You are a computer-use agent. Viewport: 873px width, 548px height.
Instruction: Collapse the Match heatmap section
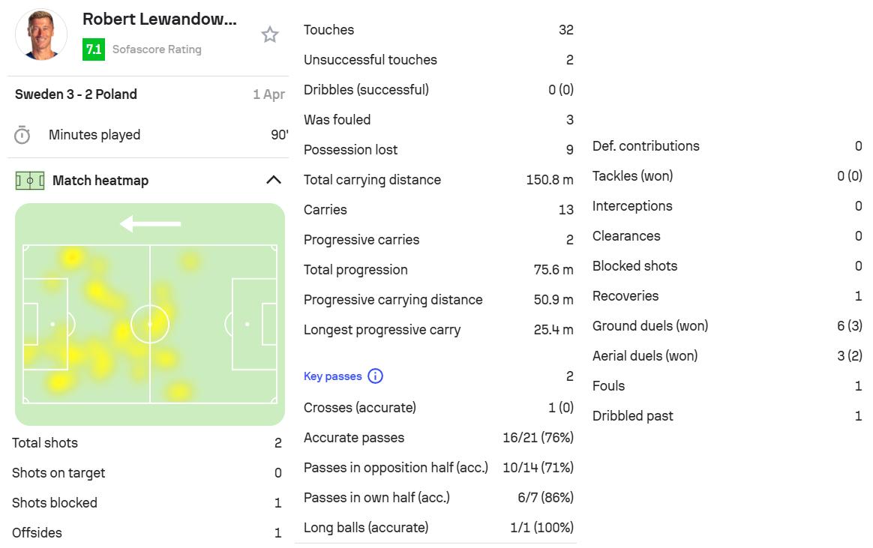[x=274, y=180]
